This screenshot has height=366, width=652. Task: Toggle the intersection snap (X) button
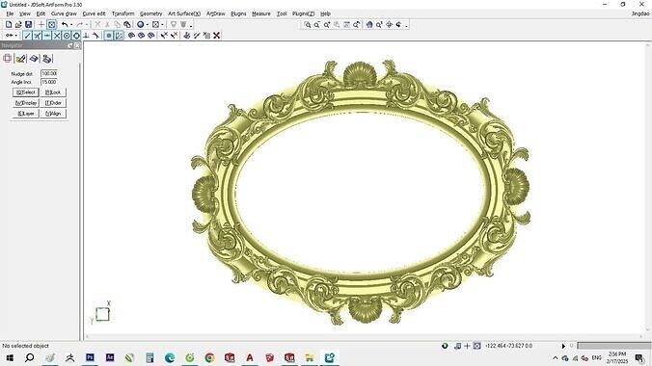click(57, 36)
